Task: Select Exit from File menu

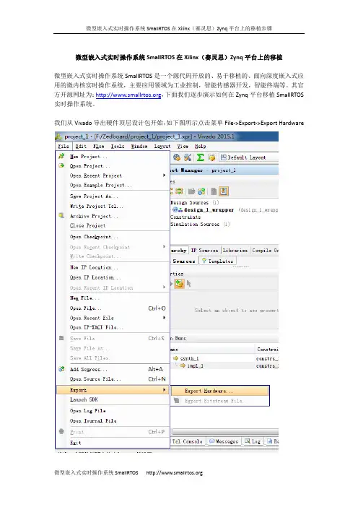Action: coord(113,443)
